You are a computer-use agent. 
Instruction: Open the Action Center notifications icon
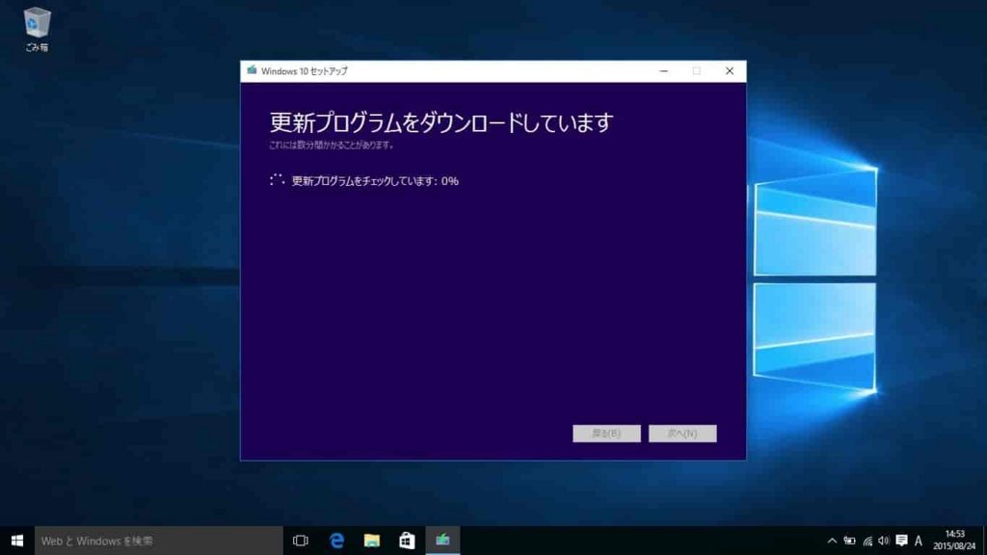tap(901, 541)
